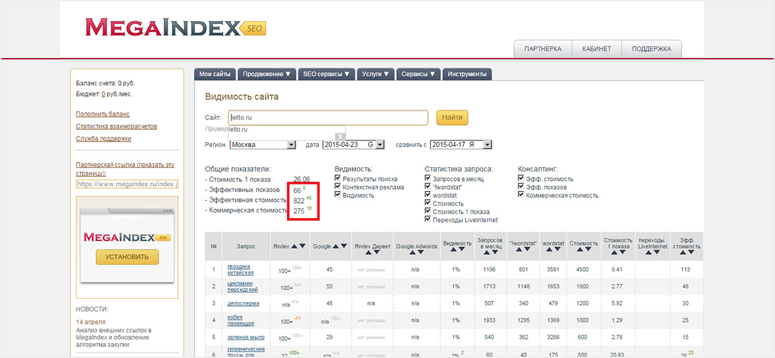Uncheck Результаты поиска checkbox
Viewport: 775px width, 358px height.
pyautogui.click(x=337, y=178)
